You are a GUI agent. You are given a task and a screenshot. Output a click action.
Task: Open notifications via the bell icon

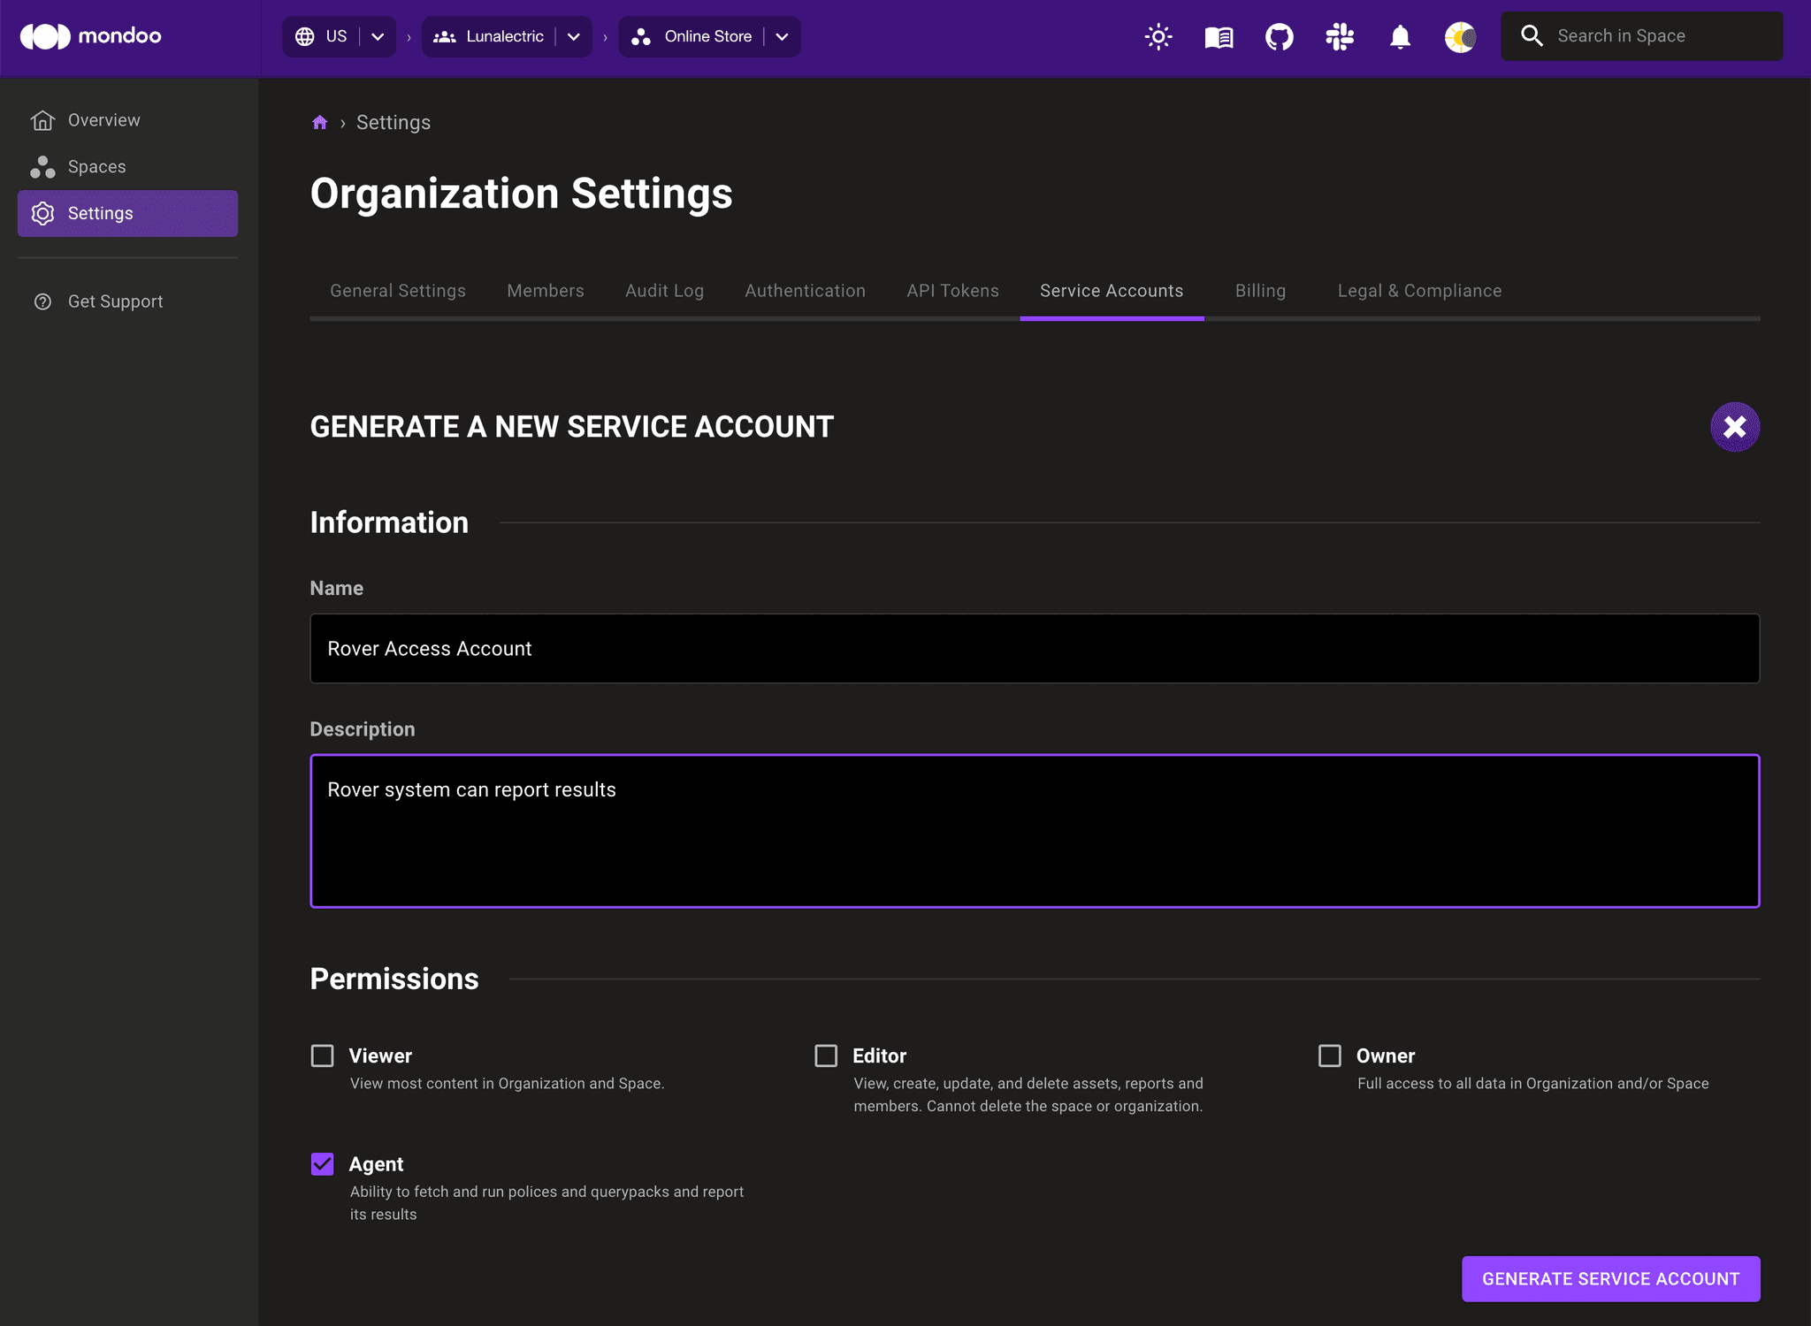(1399, 36)
